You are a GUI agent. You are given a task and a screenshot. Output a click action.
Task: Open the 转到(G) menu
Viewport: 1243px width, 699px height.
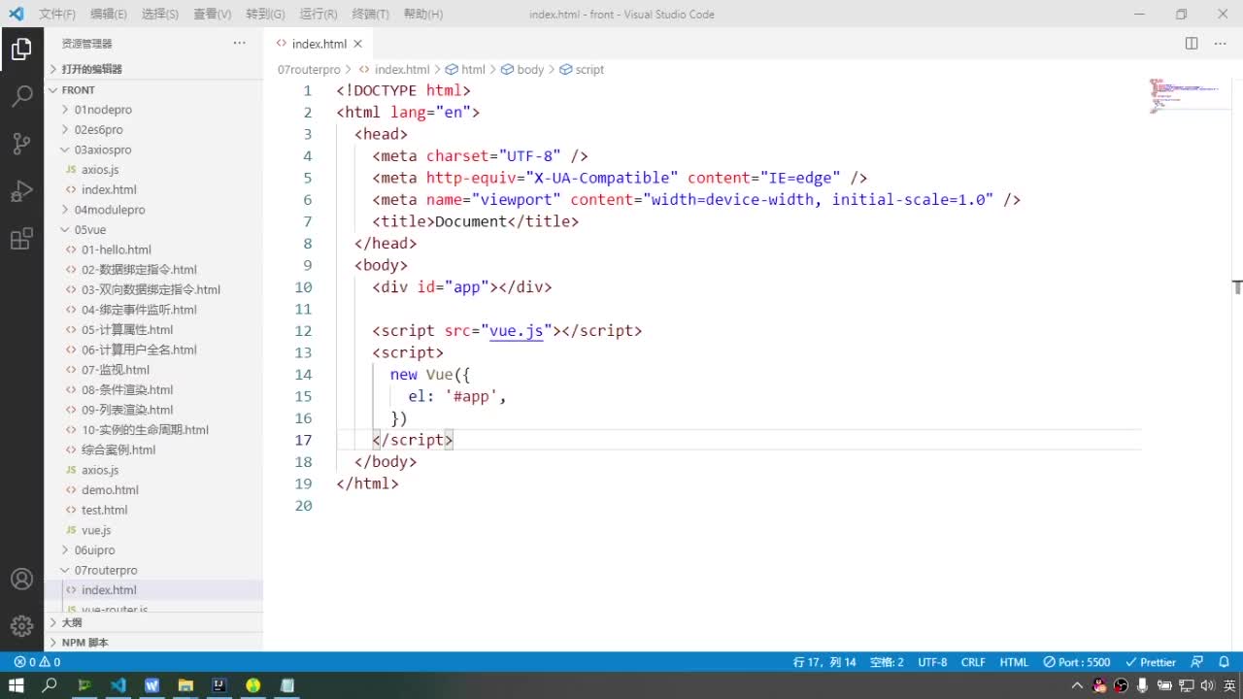pyautogui.click(x=265, y=15)
